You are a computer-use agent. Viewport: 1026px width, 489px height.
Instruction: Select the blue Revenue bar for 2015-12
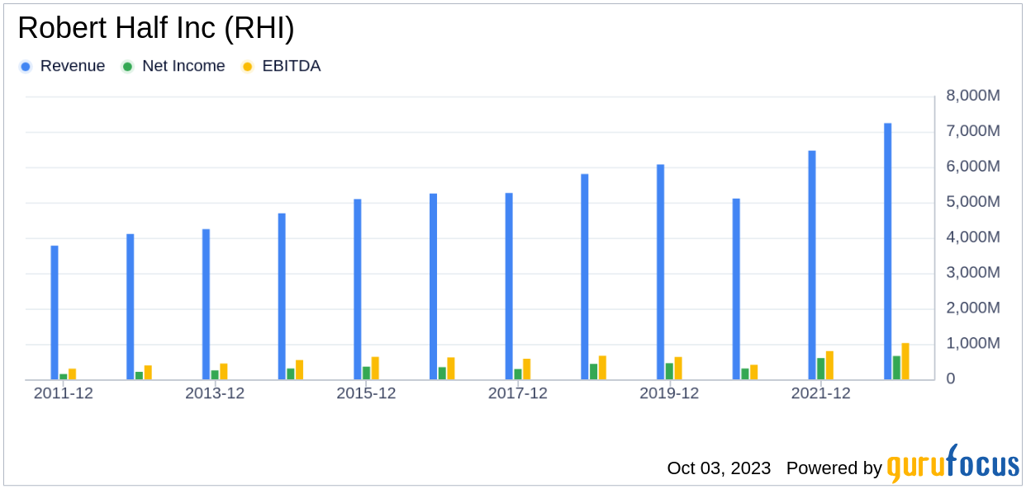(x=358, y=289)
